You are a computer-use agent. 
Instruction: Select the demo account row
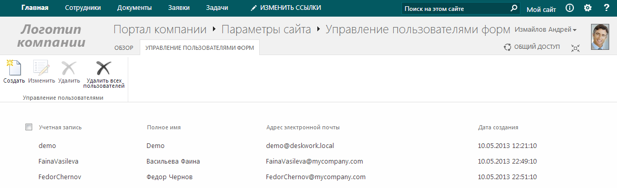(x=47, y=145)
